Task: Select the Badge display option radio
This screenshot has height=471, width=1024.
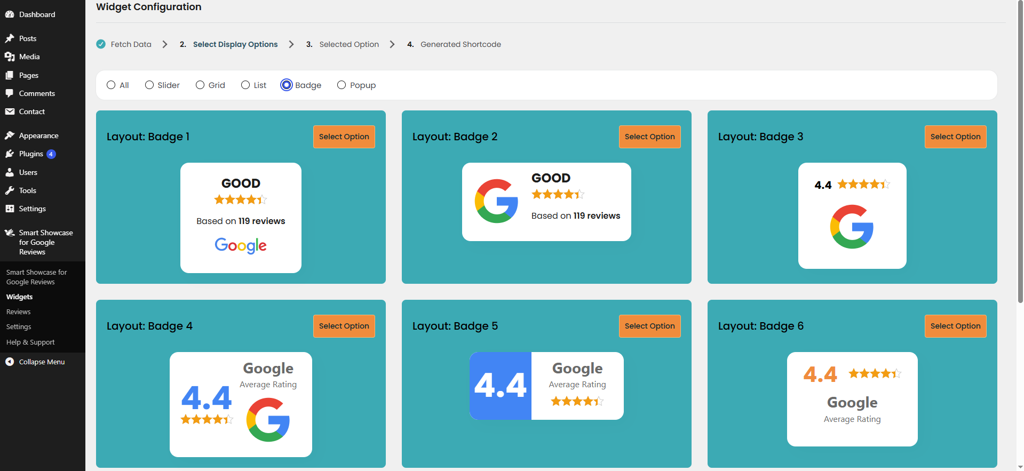Action: (x=287, y=85)
